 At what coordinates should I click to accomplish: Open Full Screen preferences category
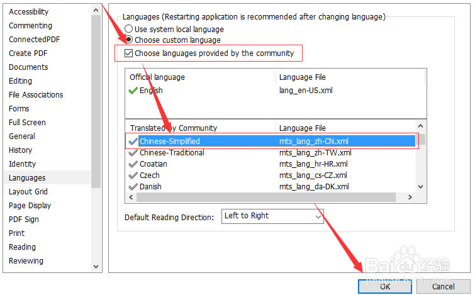point(27,123)
